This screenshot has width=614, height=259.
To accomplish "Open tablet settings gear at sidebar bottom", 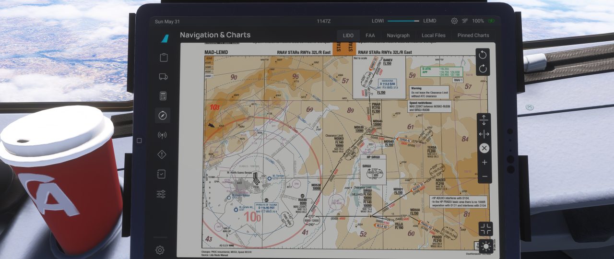I will click(160, 250).
